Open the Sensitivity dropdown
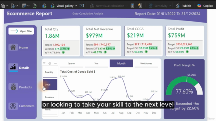This screenshot has width=216, height=121. 160,6
